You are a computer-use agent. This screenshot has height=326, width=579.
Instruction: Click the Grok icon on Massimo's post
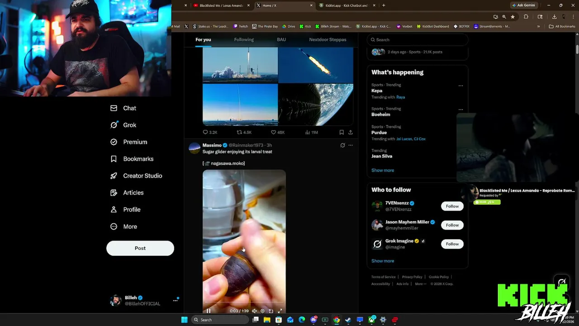click(x=342, y=145)
